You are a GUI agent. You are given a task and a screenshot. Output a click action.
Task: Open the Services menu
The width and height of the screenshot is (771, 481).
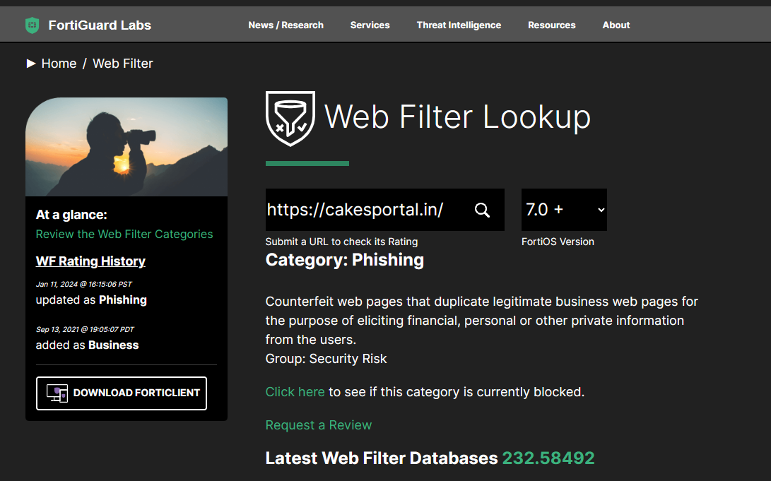[x=370, y=25]
